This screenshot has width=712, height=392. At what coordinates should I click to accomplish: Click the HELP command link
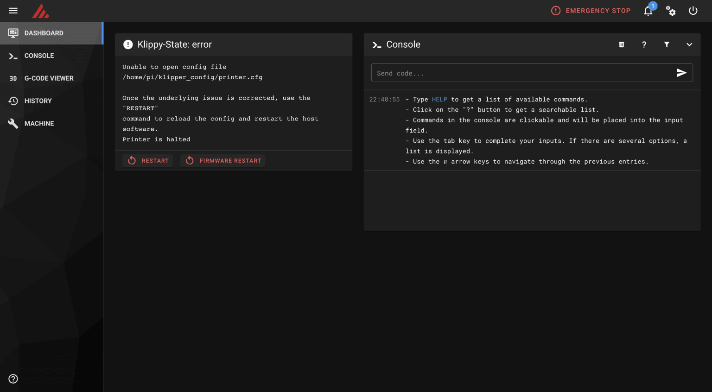tap(439, 100)
